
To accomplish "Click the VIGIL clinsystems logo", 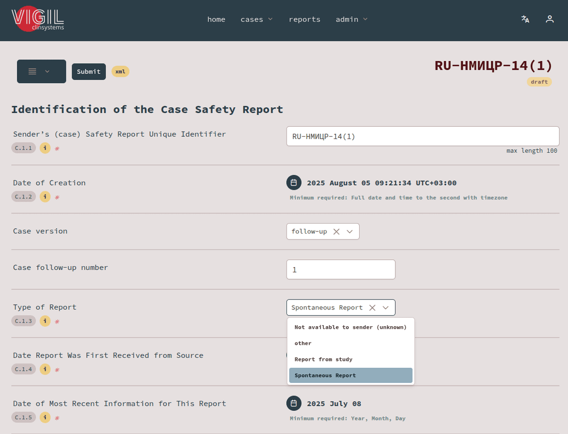I will (38, 19).
